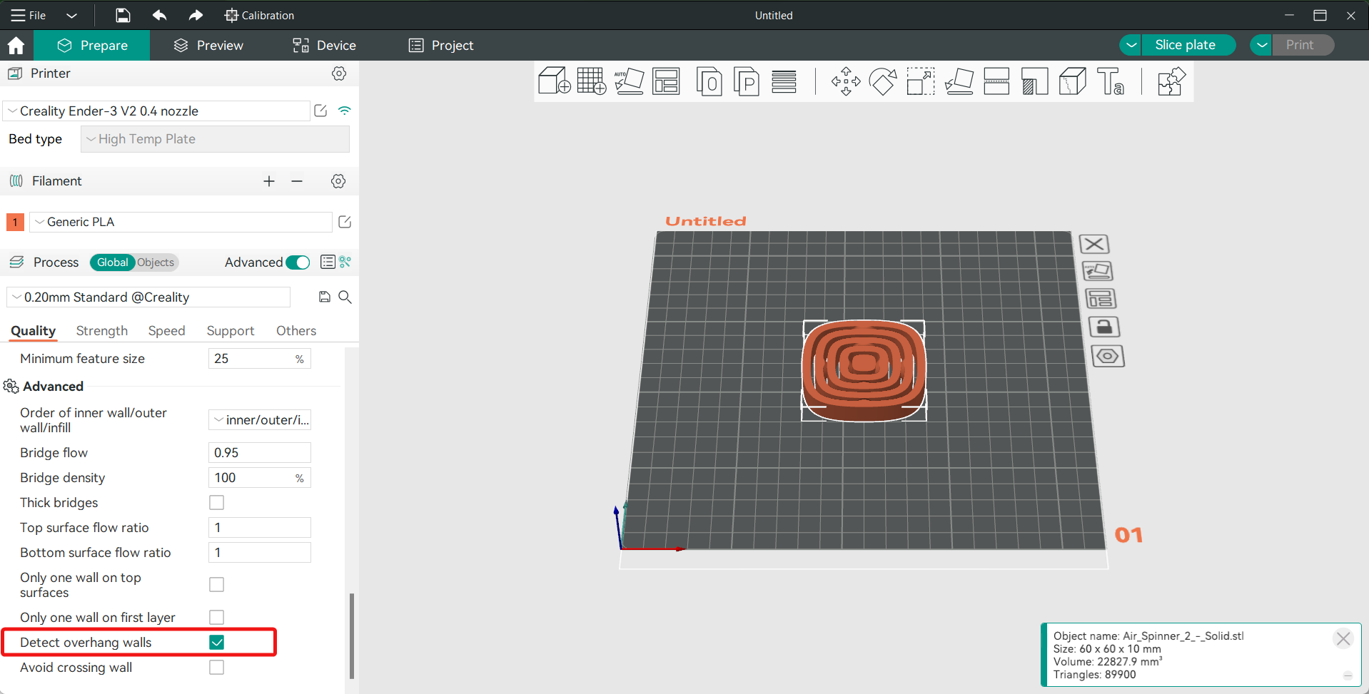This screenshot has height=694, width=1369.
Task: Click the Add plate icon
Action: pos(591,81)
